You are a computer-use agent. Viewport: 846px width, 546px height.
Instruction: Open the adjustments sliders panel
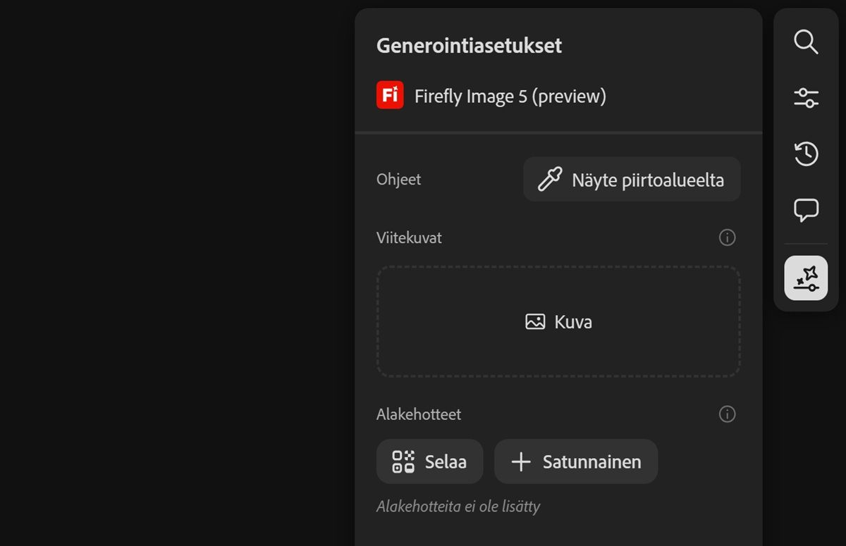pyautogui.click(x=806, y=98)
